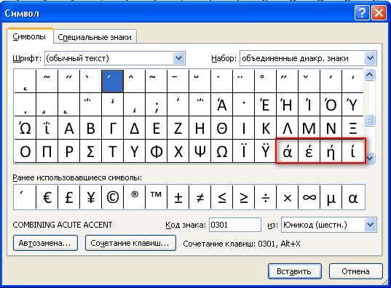This screenshot has width=391, height=288.
Task: Select unaccented capital Omega Ω in bottom row
Action: pos(221,151)
